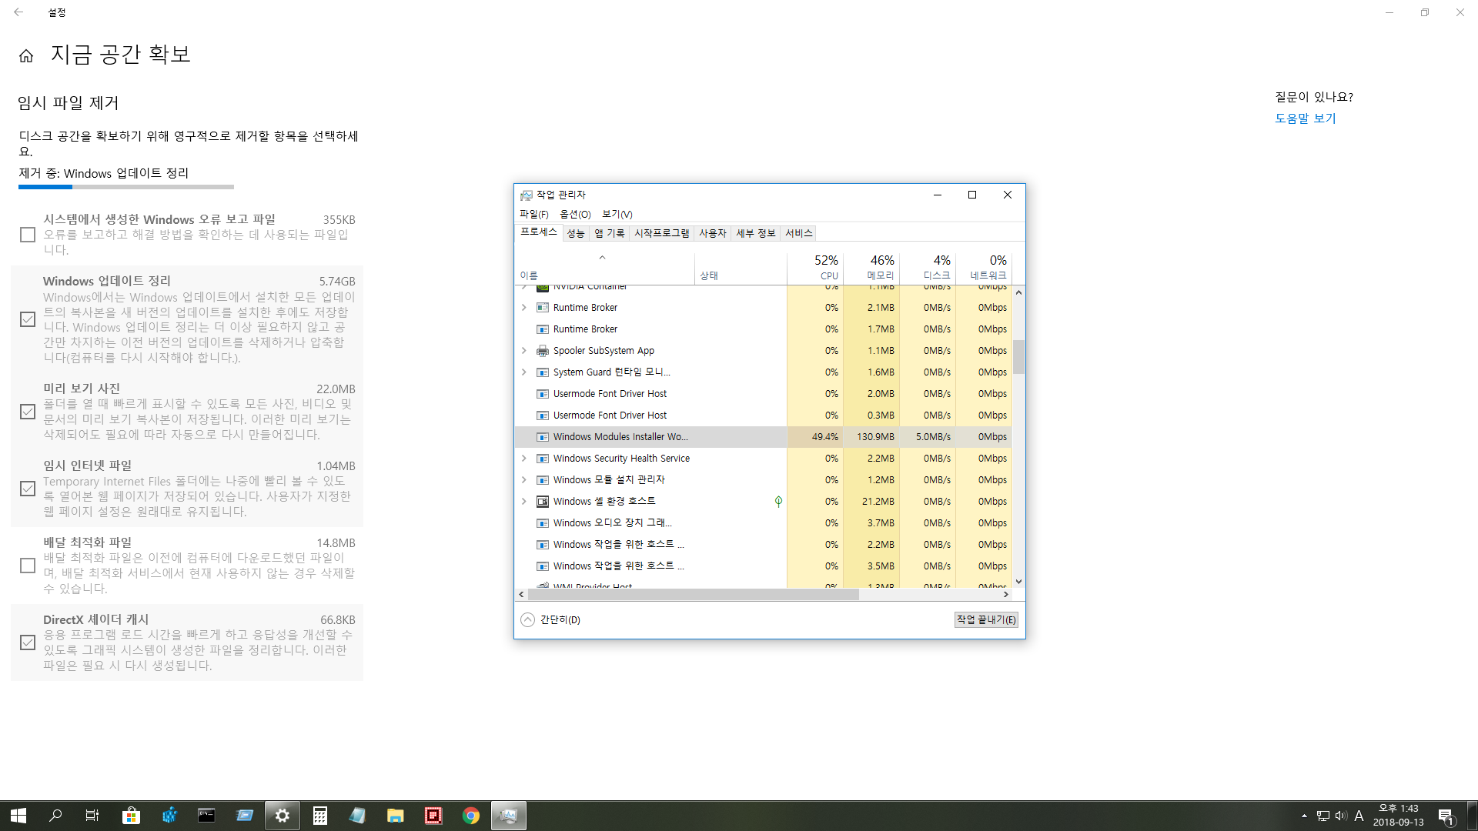Uncheck 미리 보기 사진 checkbox
The width and height of the screenshot is (1478, 831).
point(28,412)
